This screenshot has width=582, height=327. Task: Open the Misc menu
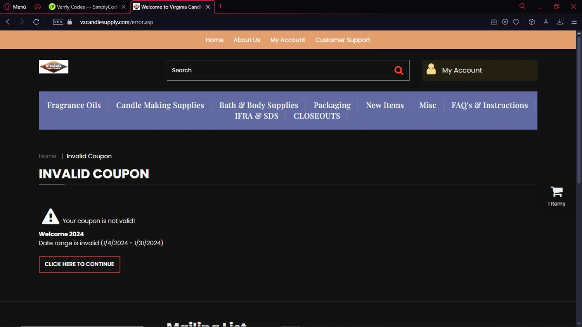(x=428, y=105)
